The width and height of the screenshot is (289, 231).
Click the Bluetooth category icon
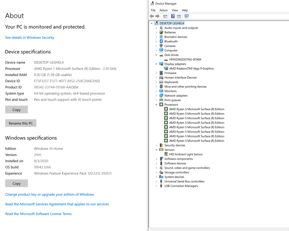tap(161, 41)
